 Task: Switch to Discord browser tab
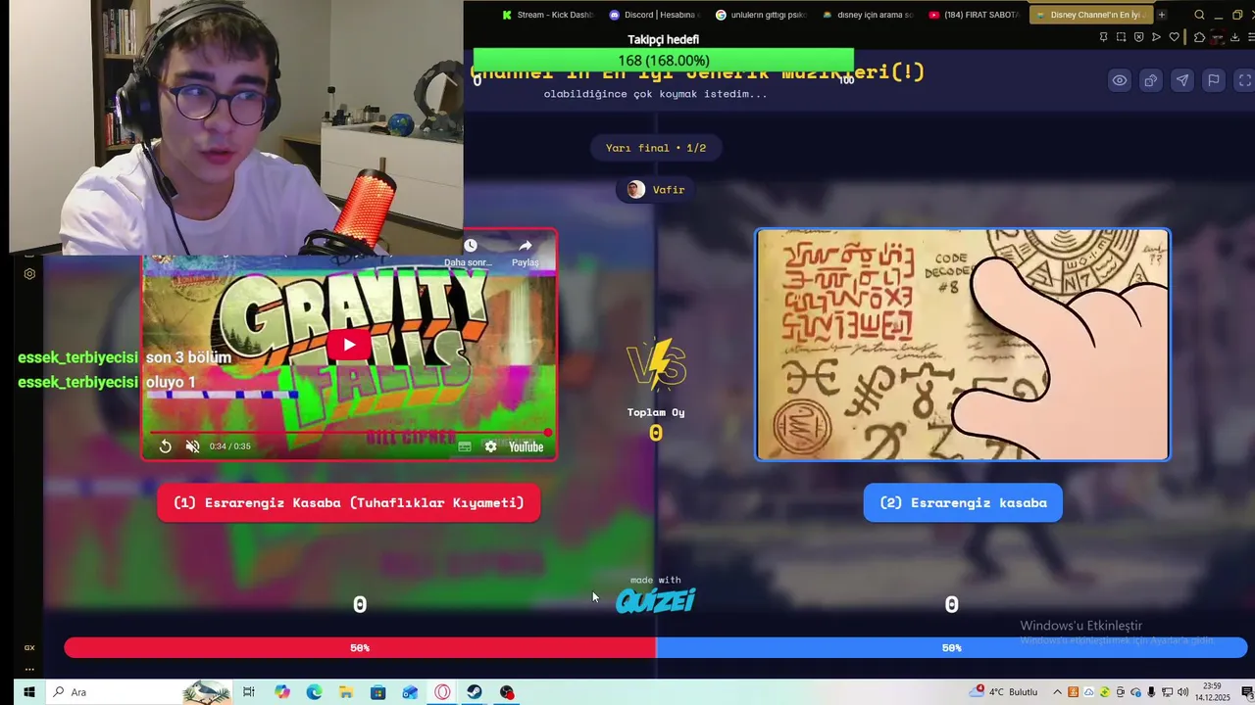654,15
